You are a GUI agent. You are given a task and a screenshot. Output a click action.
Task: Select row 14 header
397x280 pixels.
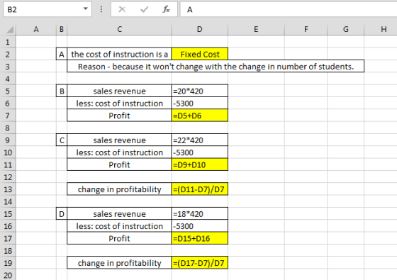[8, 201]
